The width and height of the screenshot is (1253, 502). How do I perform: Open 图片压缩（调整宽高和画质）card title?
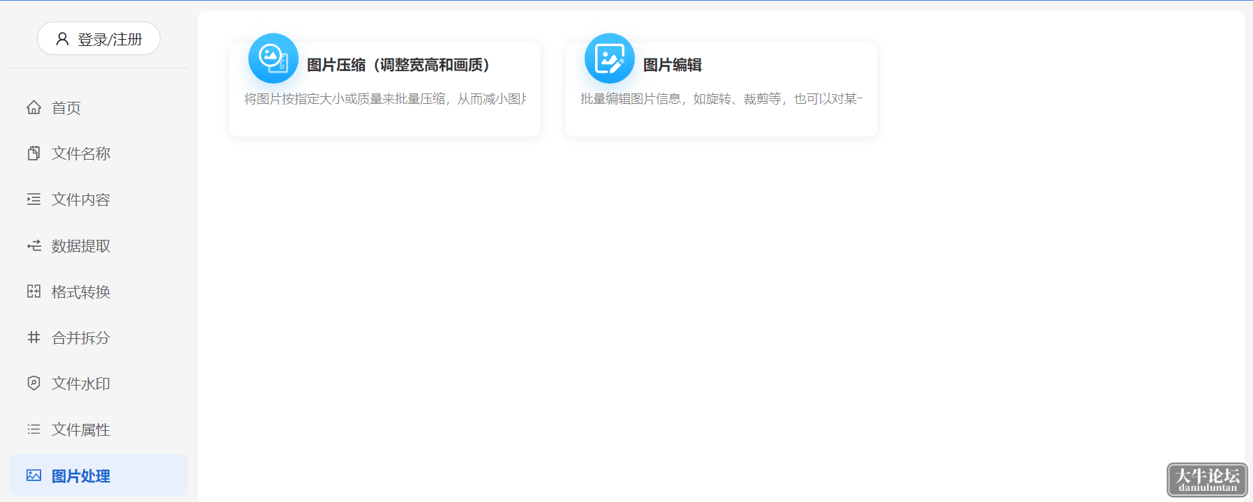[x=398, y=65]
